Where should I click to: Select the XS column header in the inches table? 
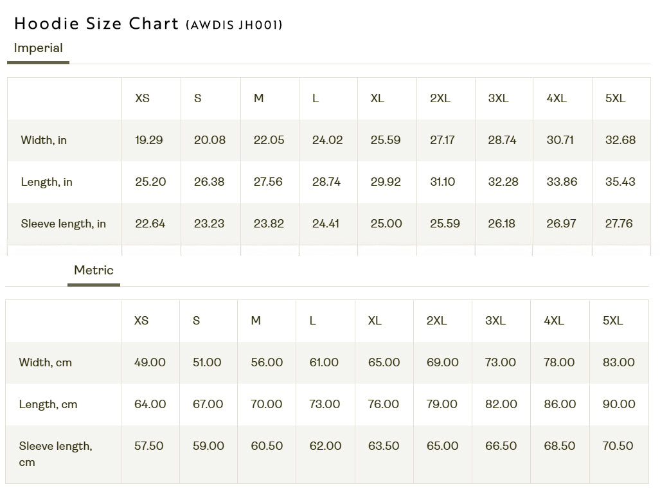pos(142,98)
